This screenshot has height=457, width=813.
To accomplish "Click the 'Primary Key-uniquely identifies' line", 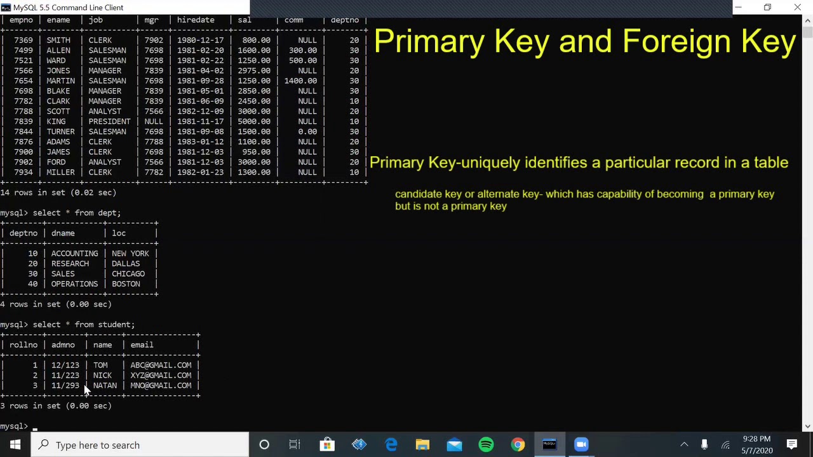I will (579, 162).
